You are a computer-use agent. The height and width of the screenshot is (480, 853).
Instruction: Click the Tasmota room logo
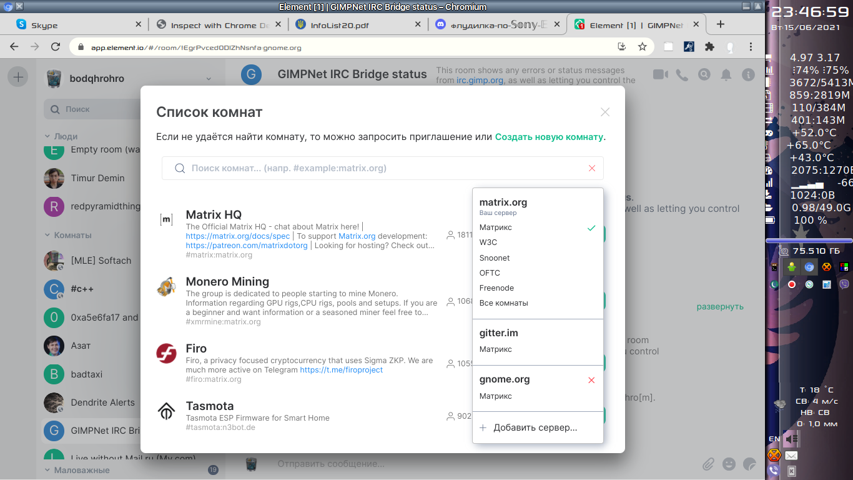click(x=166, y=411)
